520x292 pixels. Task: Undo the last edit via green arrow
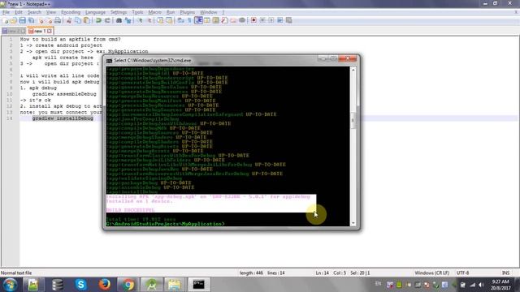(98, 20)
